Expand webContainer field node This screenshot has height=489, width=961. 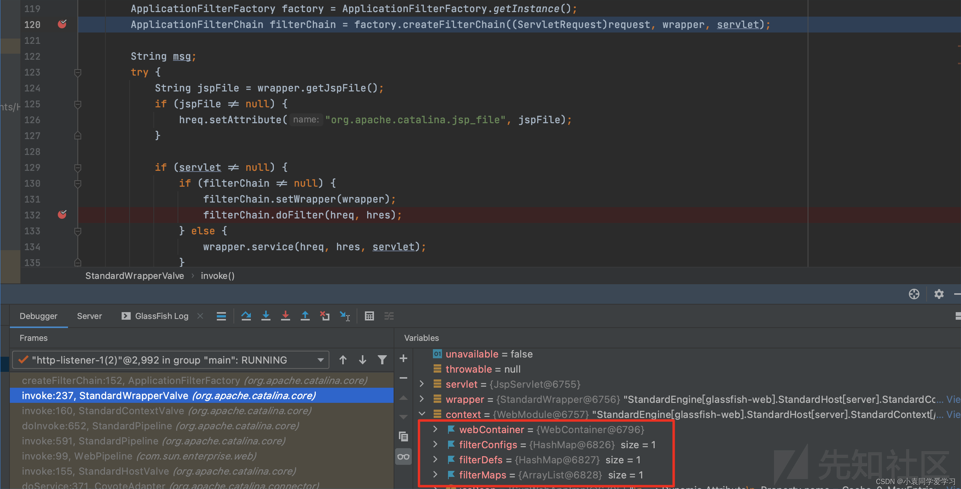pyautogui.click(x=435, y=429)
